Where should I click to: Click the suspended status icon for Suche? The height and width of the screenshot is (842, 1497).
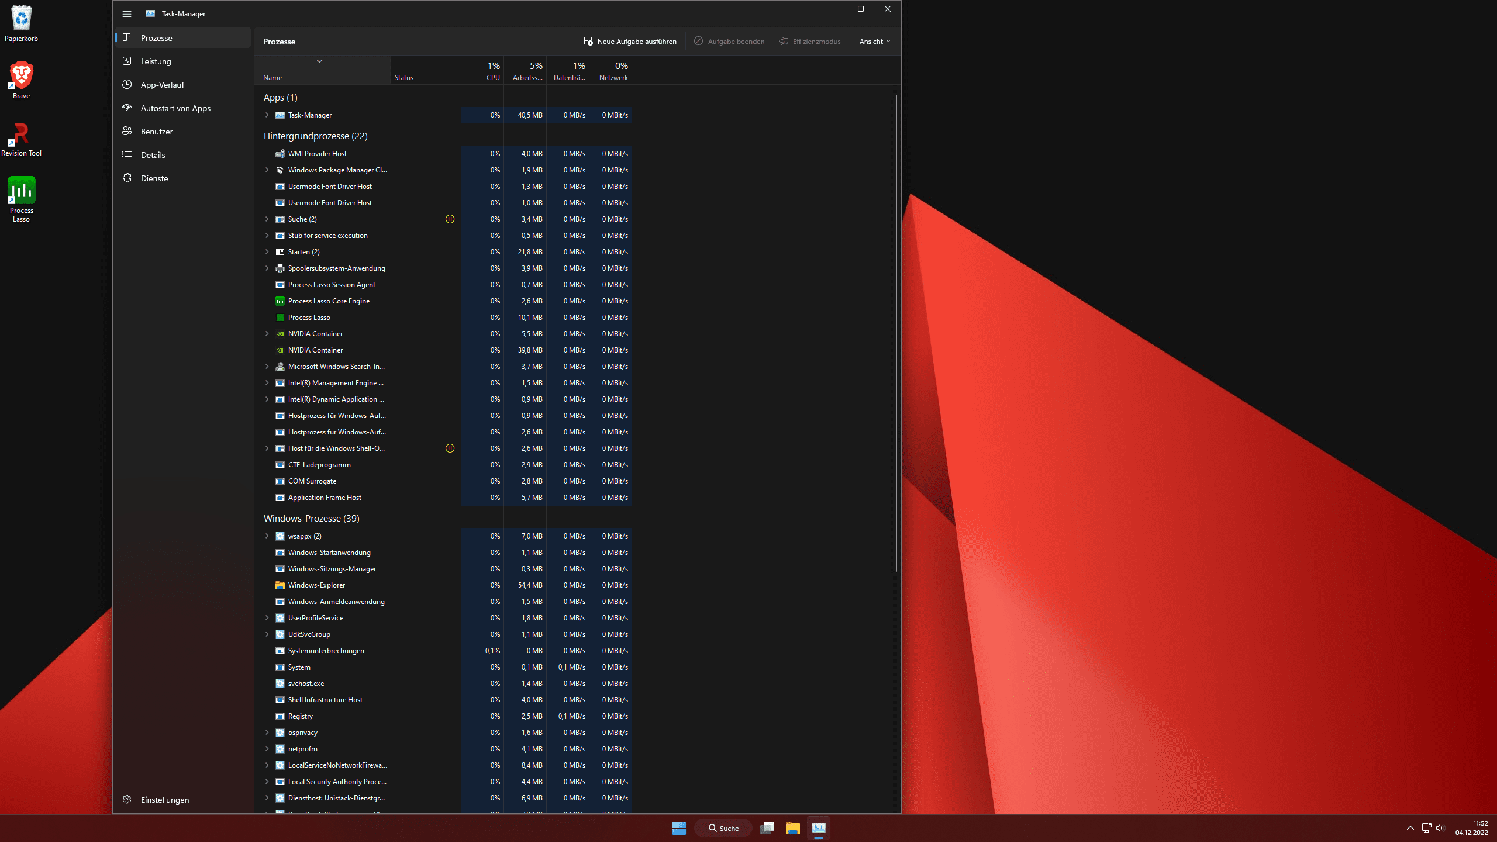click(x=450, y=219)
